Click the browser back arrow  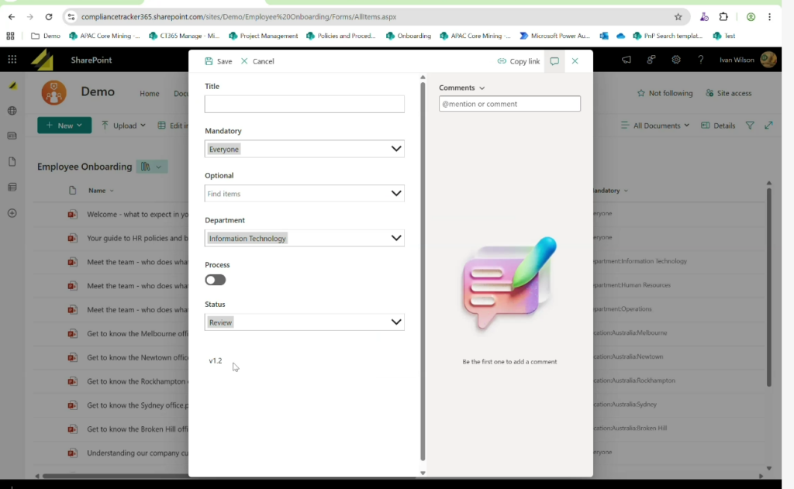coord(12,17)
